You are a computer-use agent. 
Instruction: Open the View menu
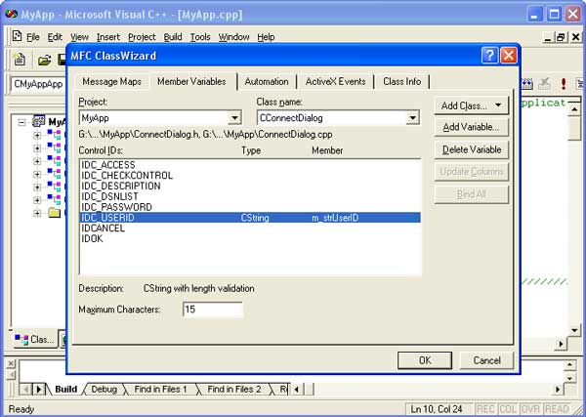(x=80, y=37)
